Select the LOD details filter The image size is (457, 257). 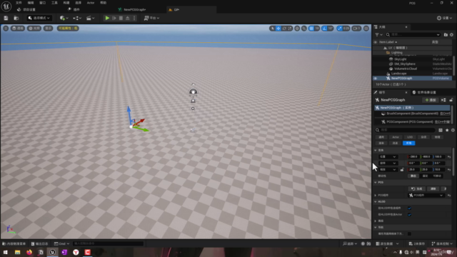(410, 137)
